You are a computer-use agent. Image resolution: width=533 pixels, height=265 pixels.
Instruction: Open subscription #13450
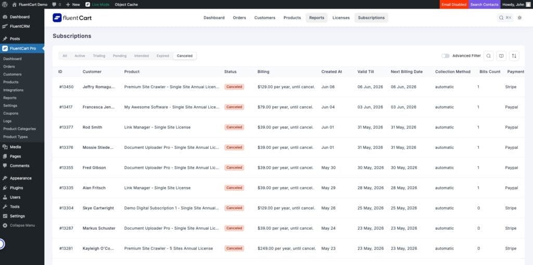[66, 87]
